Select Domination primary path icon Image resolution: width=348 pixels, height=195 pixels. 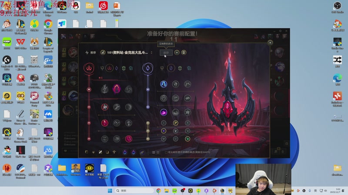coord(110,68)
